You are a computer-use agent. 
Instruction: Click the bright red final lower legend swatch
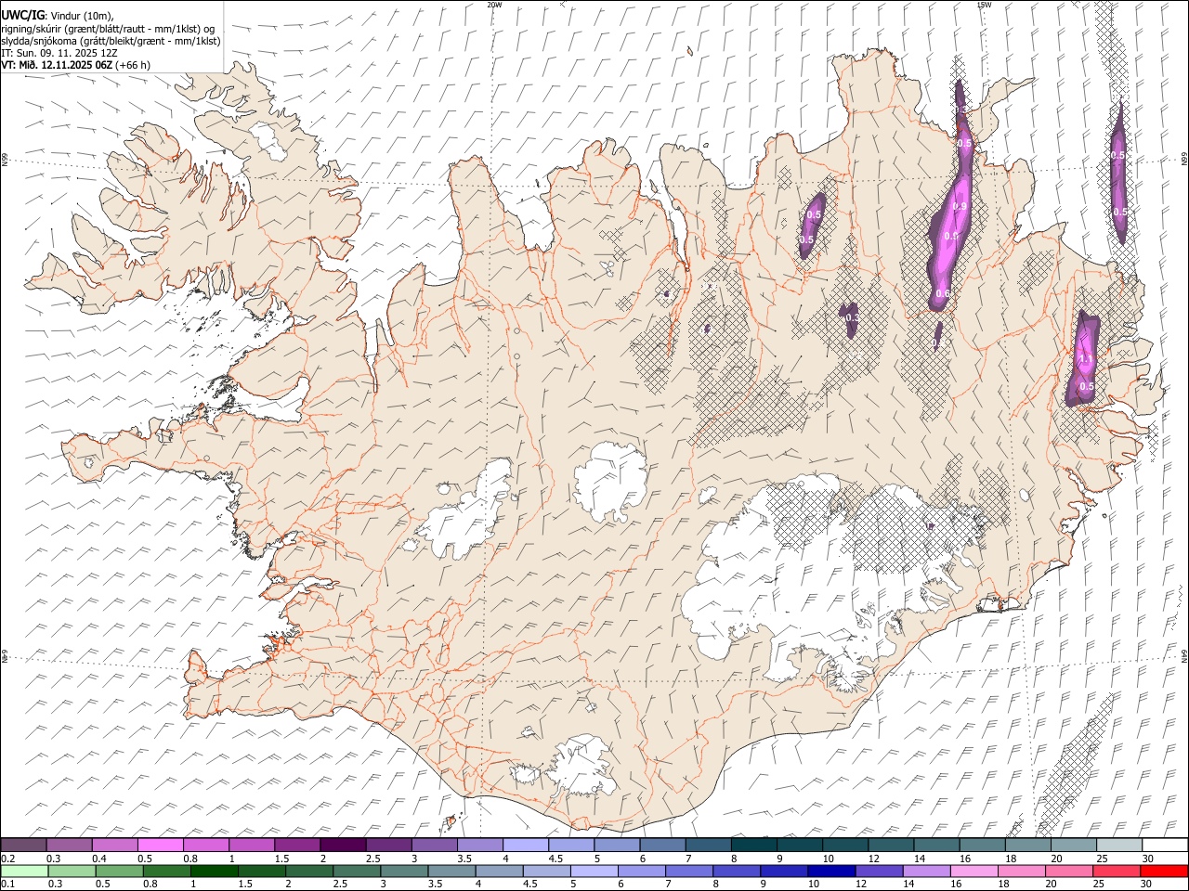[1164, 871]
